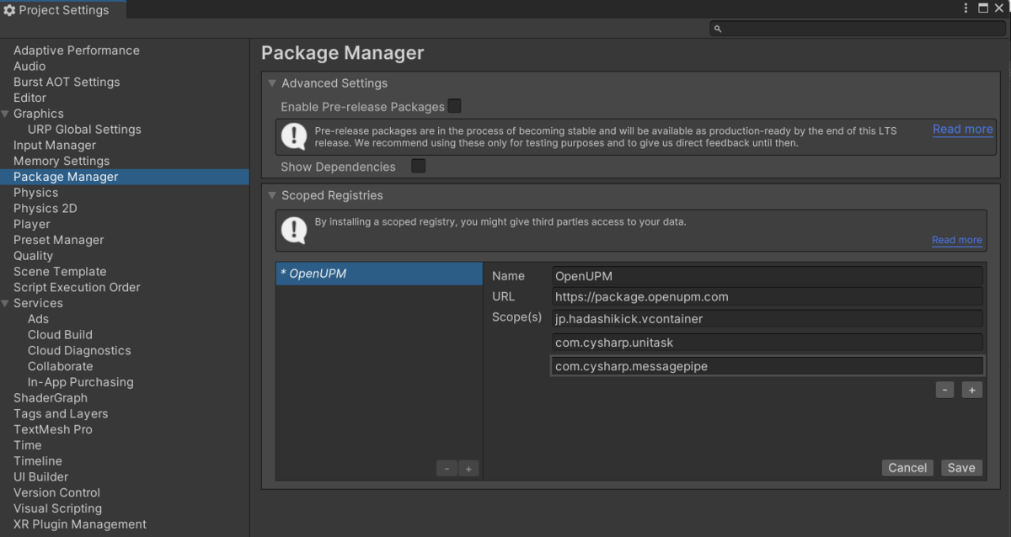Add a new scoped registry with the plus button

pos(468,468)
